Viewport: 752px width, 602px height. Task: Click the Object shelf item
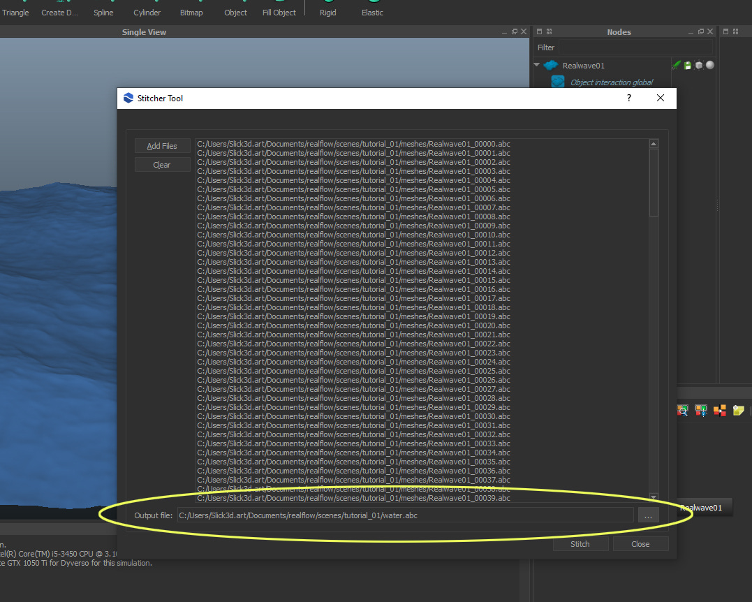(x=235, y=13)
